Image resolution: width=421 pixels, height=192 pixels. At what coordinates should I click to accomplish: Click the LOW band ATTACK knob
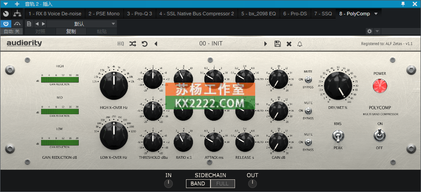click(214, 142)
